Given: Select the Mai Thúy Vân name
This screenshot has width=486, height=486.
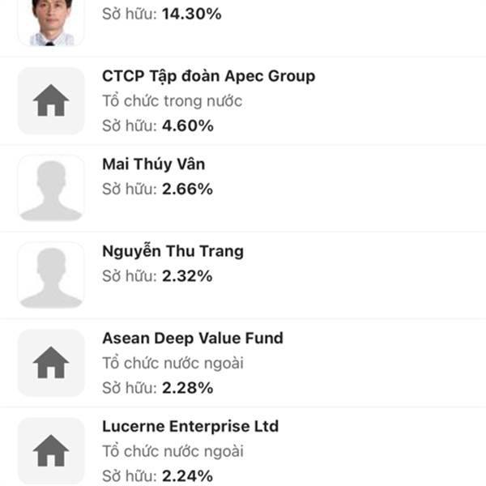Looking at the screenshot, I should click(x=153, y=164).
